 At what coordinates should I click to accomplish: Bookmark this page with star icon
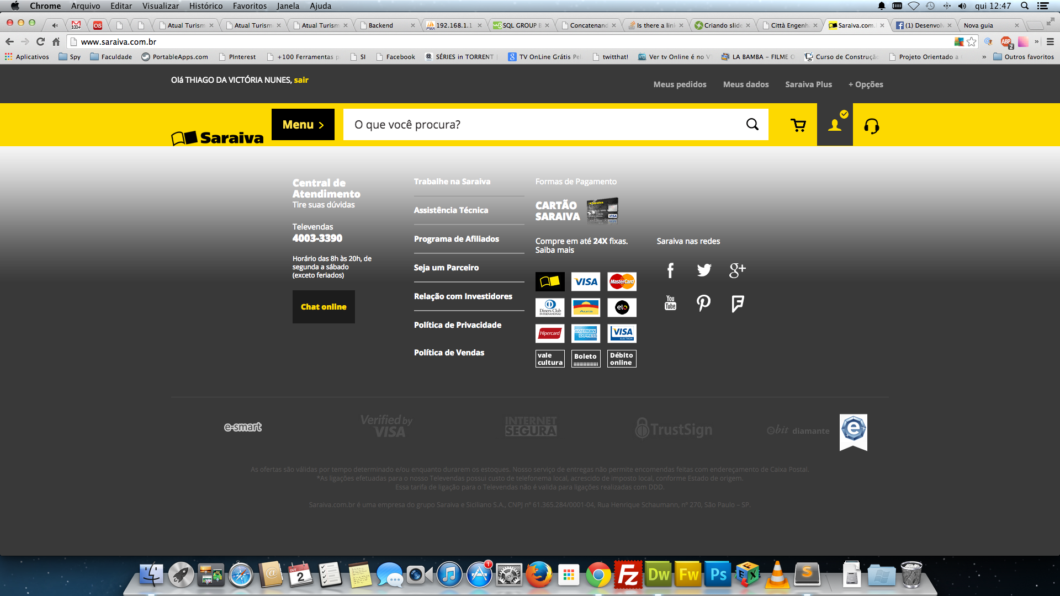972,41
